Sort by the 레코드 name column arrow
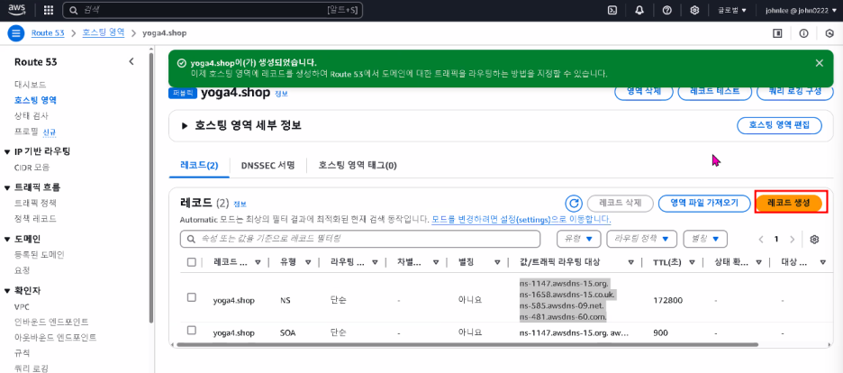This screenshot has width=843, height=373. click(x=258, y=262)
